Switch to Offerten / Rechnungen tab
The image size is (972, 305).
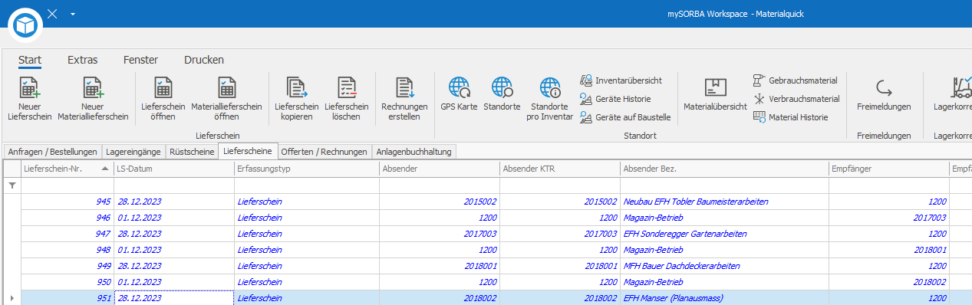(325, 152)
